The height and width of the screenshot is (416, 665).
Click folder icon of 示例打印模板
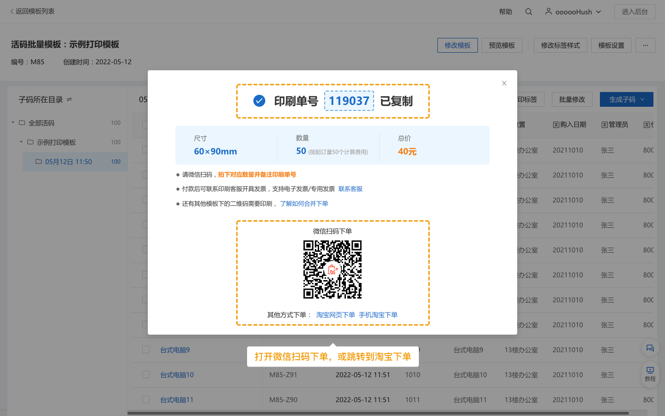30,142
